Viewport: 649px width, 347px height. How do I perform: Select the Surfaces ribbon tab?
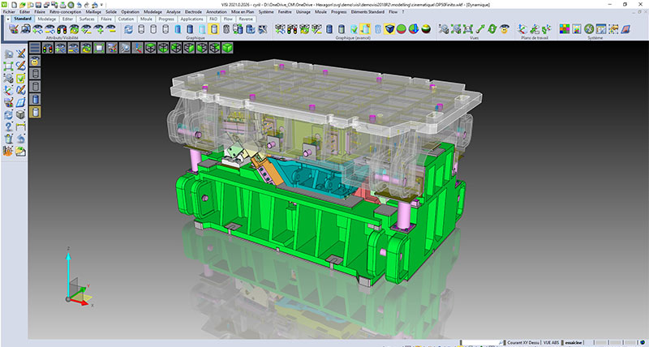pos(87,19)
